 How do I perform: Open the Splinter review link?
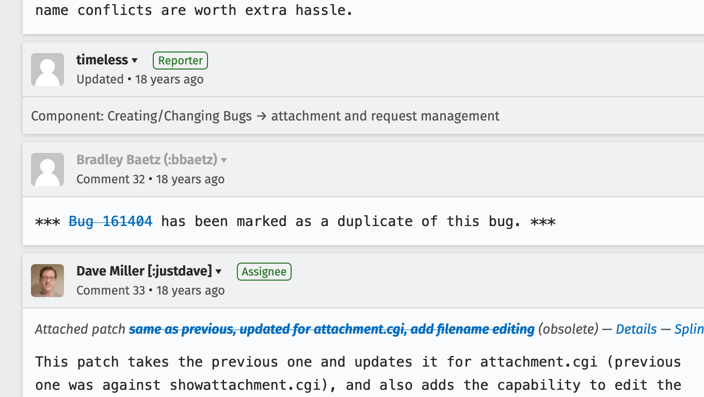pos(689,329)
